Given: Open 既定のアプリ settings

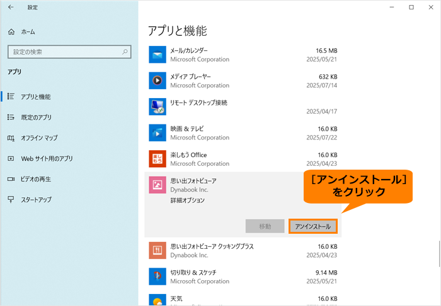Looking at the screenshot, I should tap(37, 117).
